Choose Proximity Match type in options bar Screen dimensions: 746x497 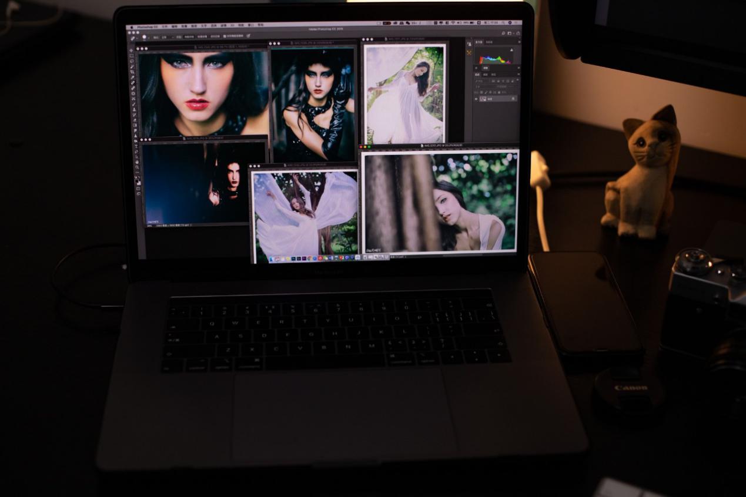215,36
